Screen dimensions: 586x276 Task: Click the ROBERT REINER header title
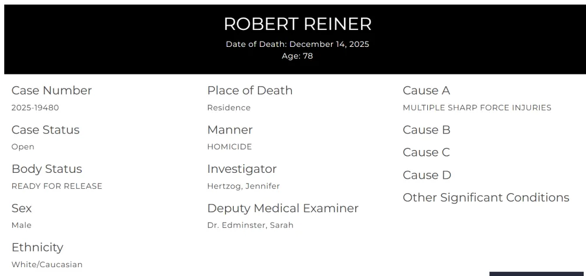coord(298,24)
